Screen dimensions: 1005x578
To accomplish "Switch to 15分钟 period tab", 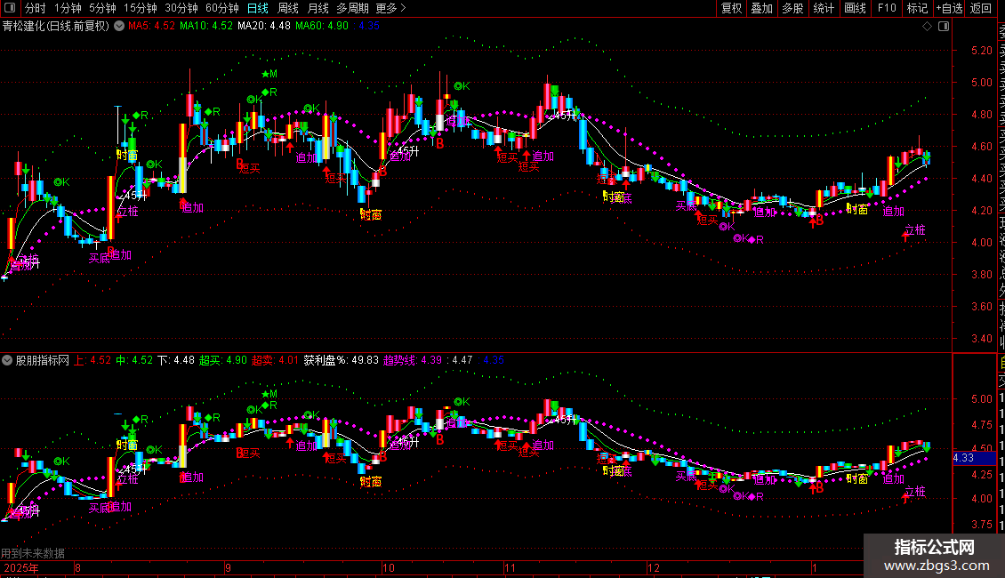I will 141,8.
